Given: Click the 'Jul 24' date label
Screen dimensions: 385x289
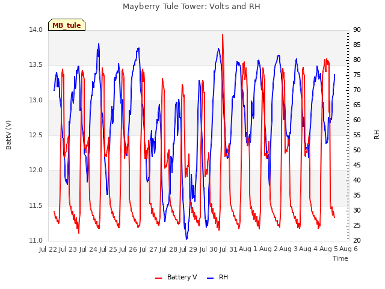Looking at the screenshot, I should coord(88,249).
